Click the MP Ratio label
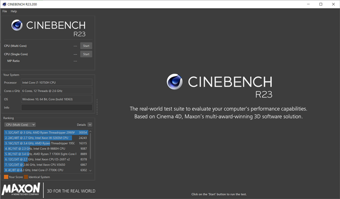 13,61
